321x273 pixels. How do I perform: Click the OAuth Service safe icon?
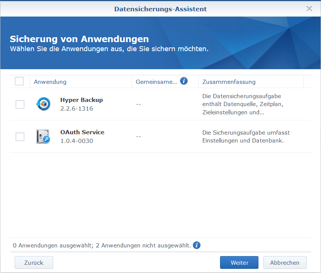43,136
